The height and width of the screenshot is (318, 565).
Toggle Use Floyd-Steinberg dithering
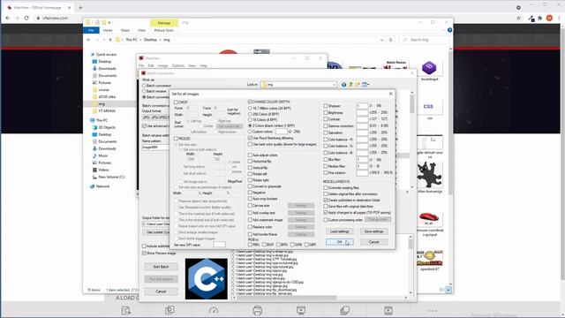tap(250, 138)
